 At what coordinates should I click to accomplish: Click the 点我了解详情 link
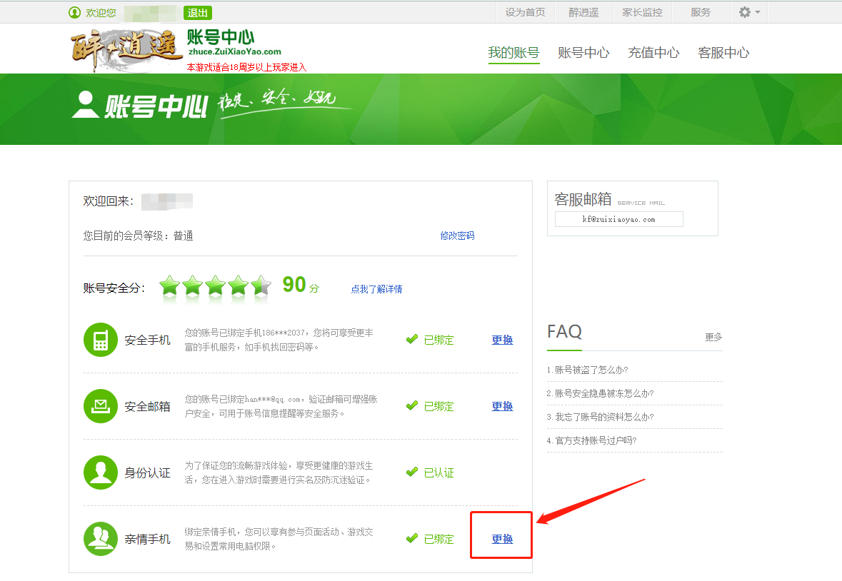[x=376, y=289]
